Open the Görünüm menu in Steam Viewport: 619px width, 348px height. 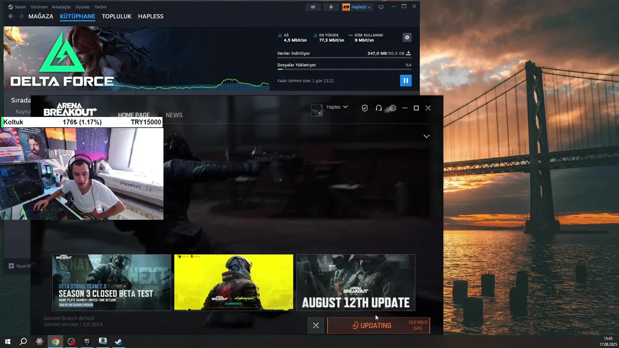point(39,7)
